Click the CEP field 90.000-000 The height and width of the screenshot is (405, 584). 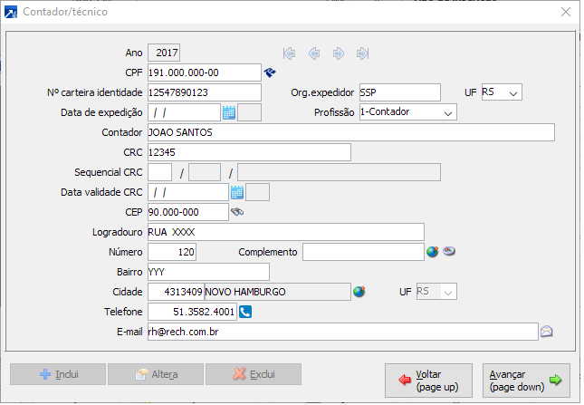188,212
